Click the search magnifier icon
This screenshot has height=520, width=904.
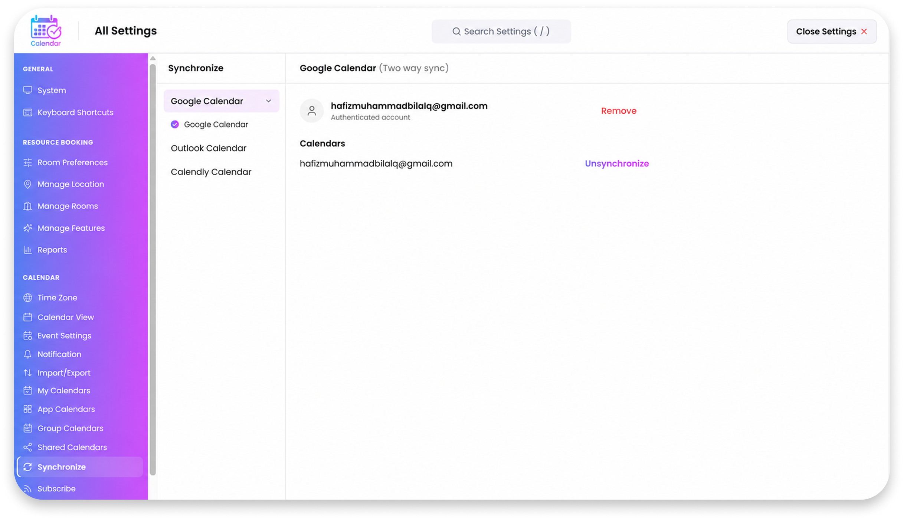click(456, 32)
